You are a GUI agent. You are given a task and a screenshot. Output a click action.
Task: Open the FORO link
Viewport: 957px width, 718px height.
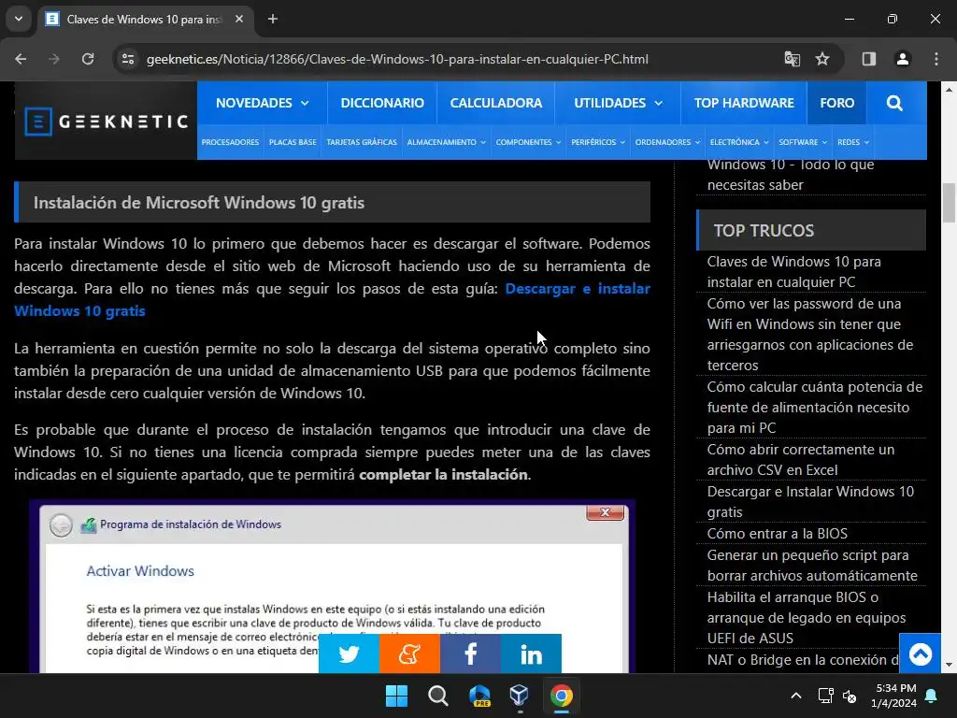click(836, 103)
